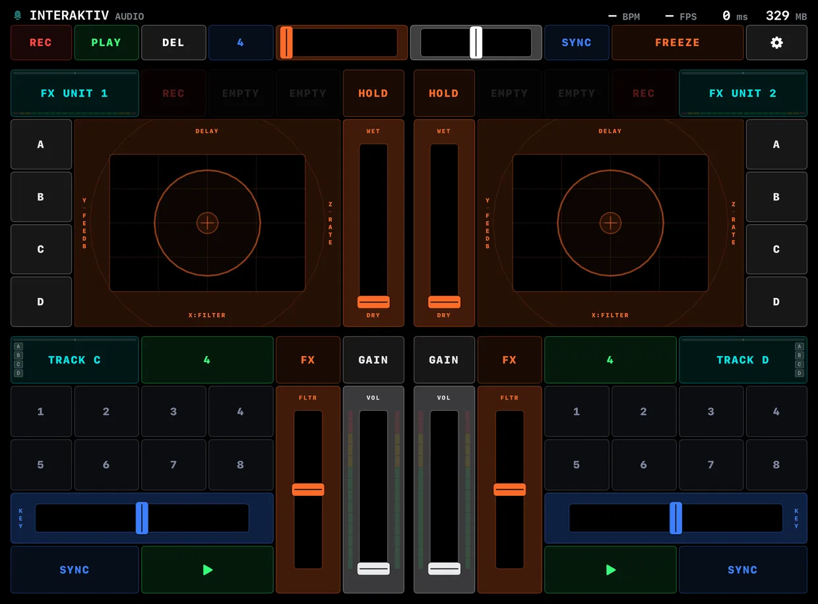The height and width of the screenshot is (604, 818).
Task: Click the REC slot of FX Unit 2
Action: 644,94
